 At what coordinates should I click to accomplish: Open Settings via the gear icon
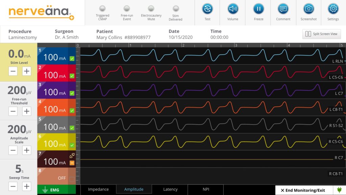coord(333,9)
